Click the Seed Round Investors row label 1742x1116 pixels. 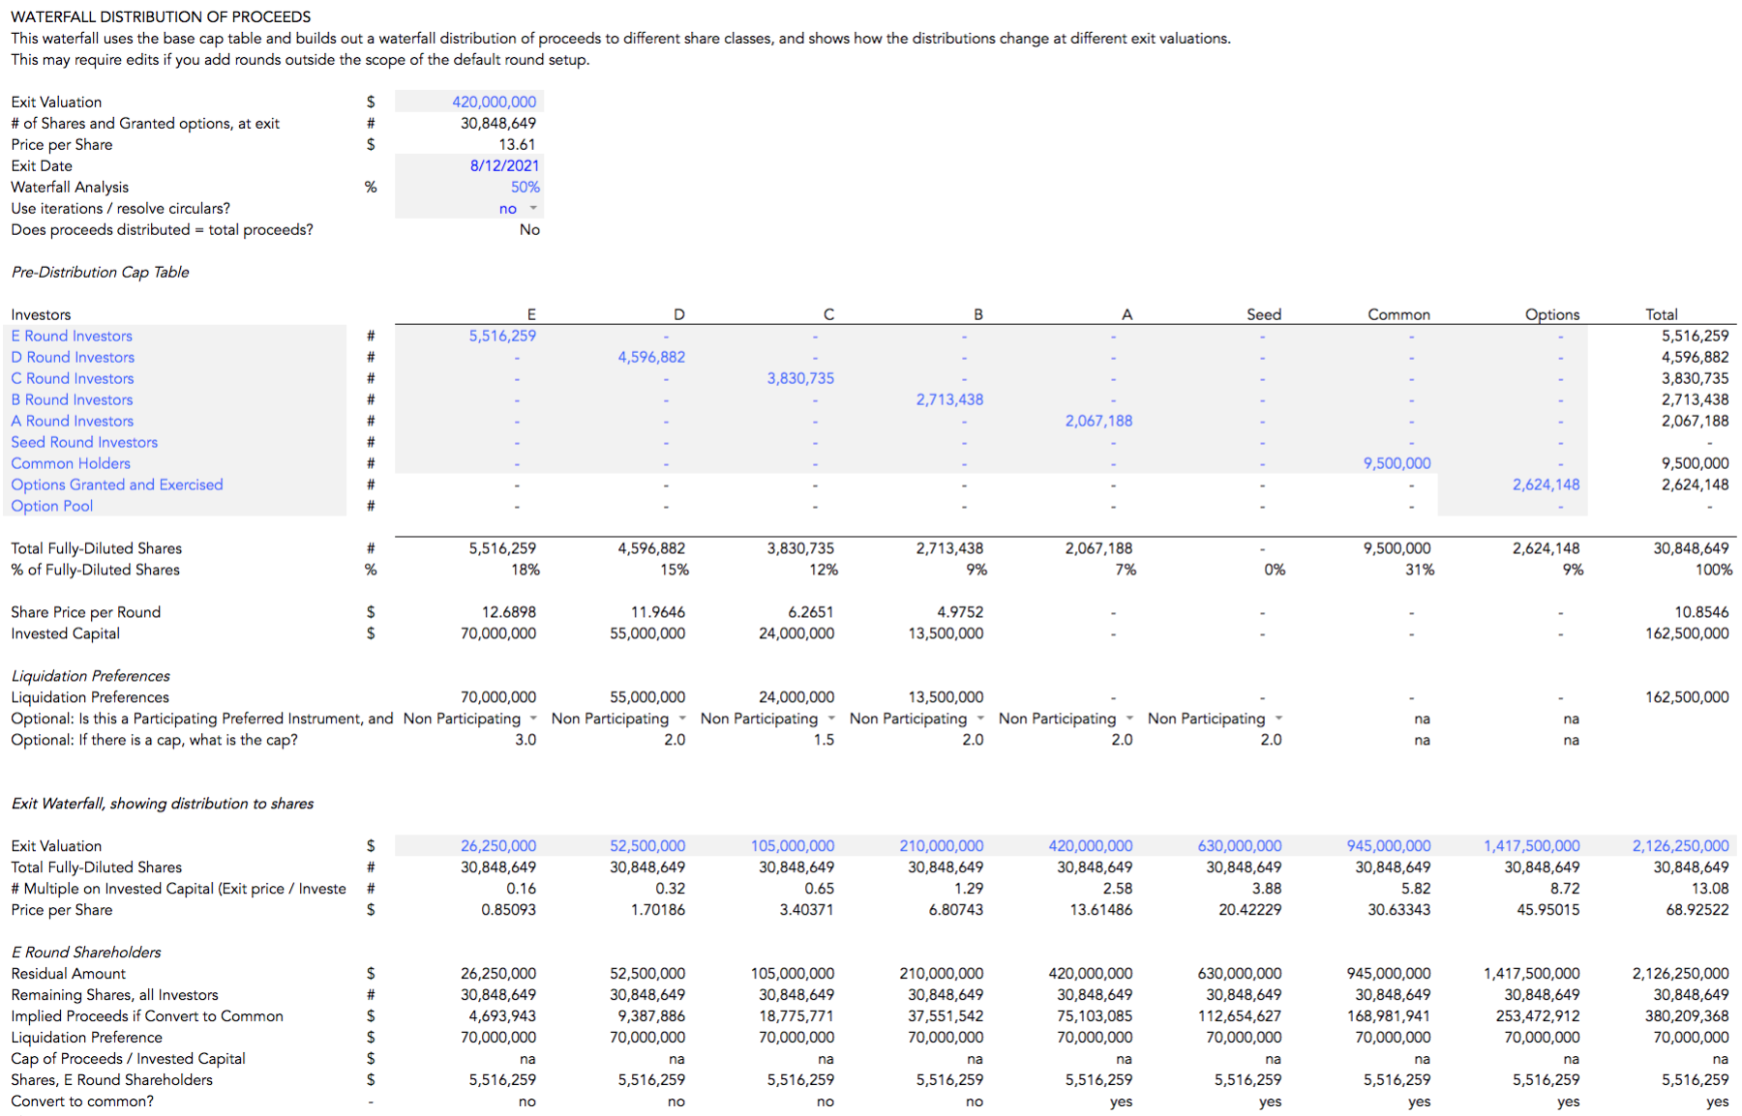pos(84,442)
